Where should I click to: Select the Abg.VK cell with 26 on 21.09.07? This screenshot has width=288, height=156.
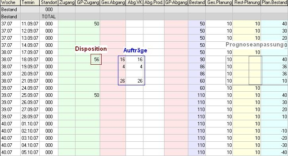click(x=135, y=81)
